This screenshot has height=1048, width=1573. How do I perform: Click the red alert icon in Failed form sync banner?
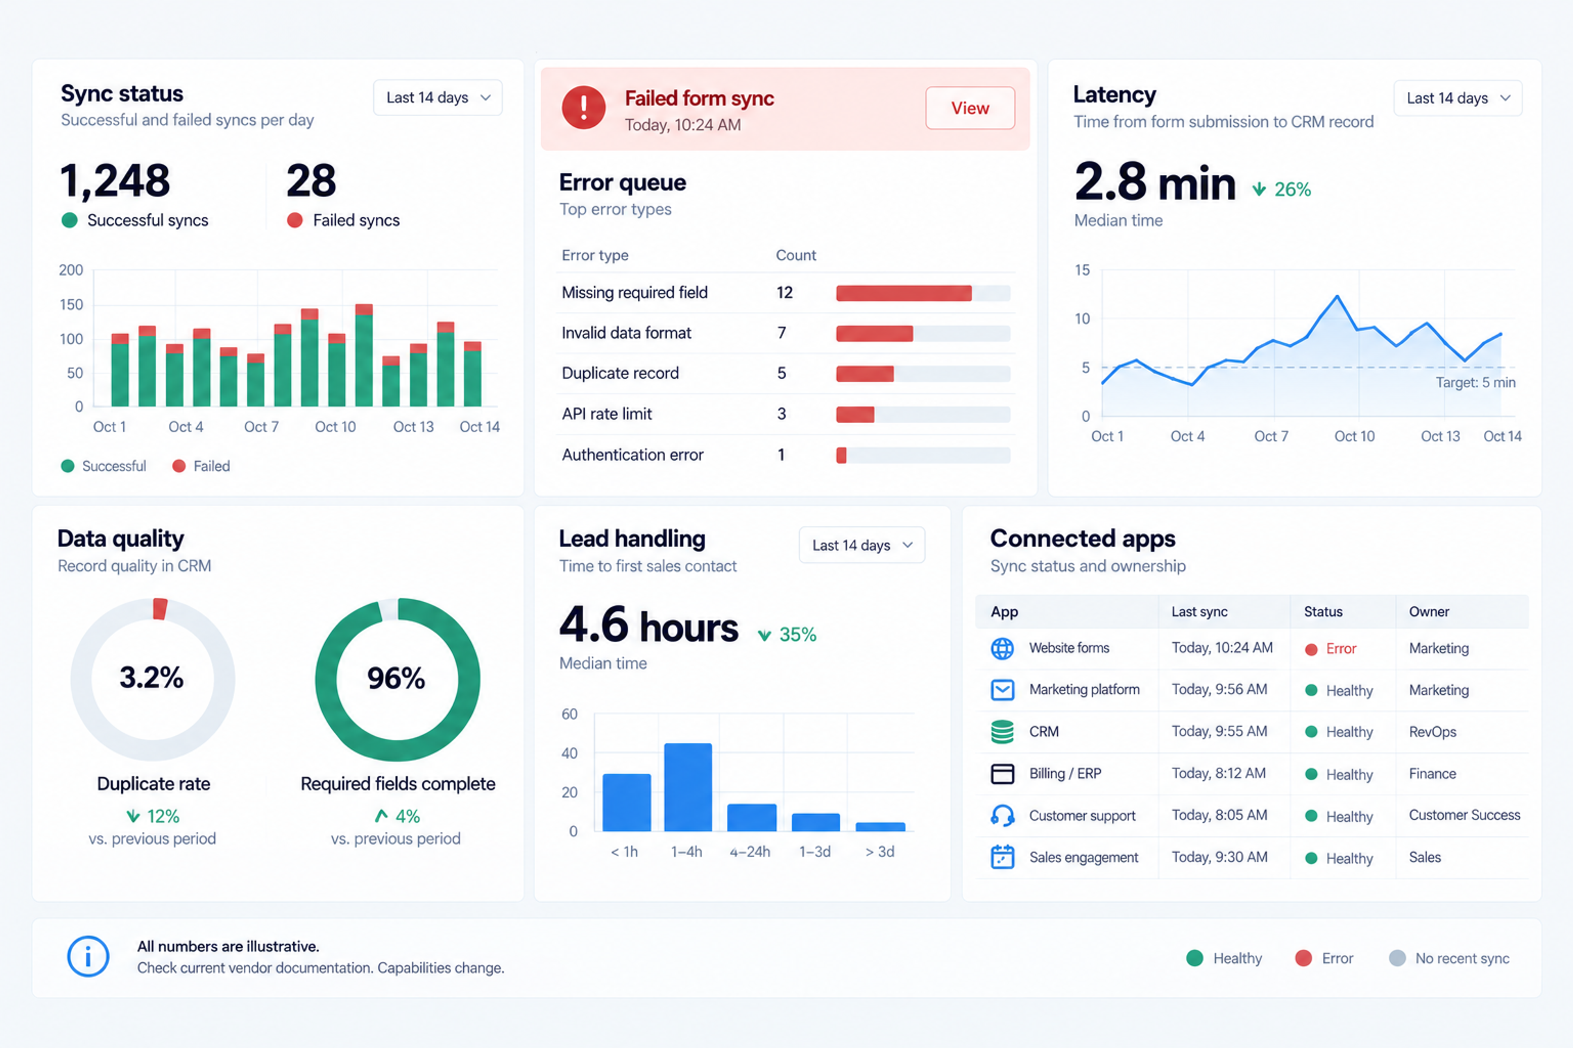[583, 108]
